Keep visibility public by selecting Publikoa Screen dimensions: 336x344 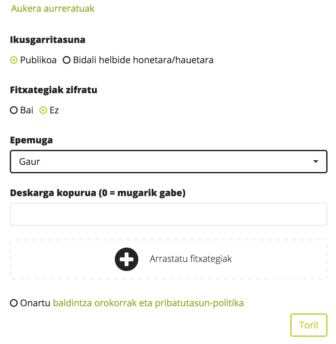(x=13, y=60)
